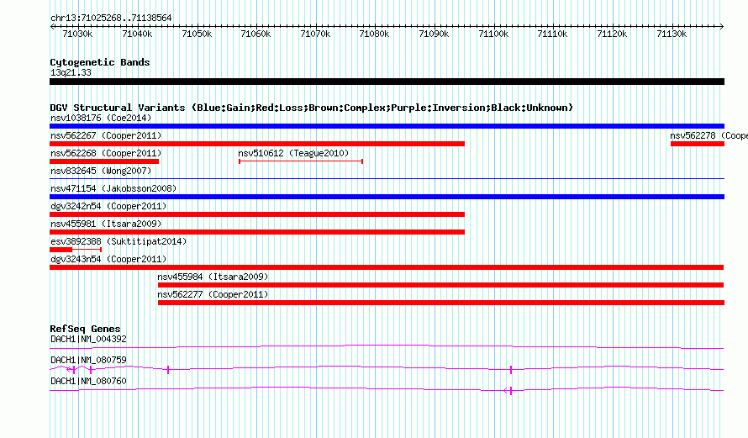
Task: Click the Cytogenetic Bands track title
Action: click(x=100, y=62)
